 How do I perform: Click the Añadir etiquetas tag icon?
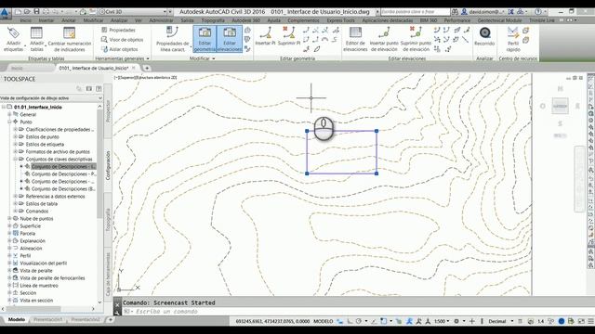pos(13,33)
